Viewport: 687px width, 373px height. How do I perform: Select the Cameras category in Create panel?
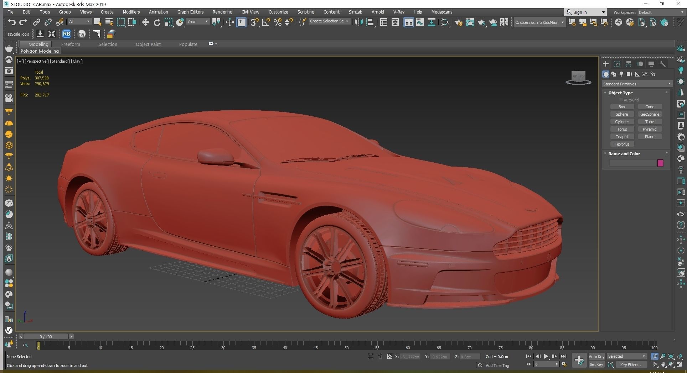(x=629, y=74)
